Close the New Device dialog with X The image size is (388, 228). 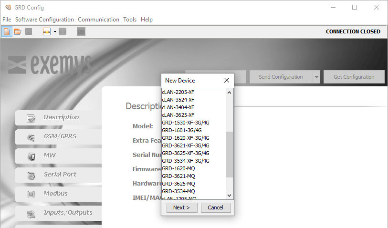[x=227, y=80]
